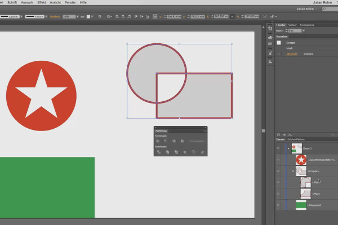Click the X position input field
The height and width of the screenshot is (225, 338).
pyautogui.click(x=174, y=16)
